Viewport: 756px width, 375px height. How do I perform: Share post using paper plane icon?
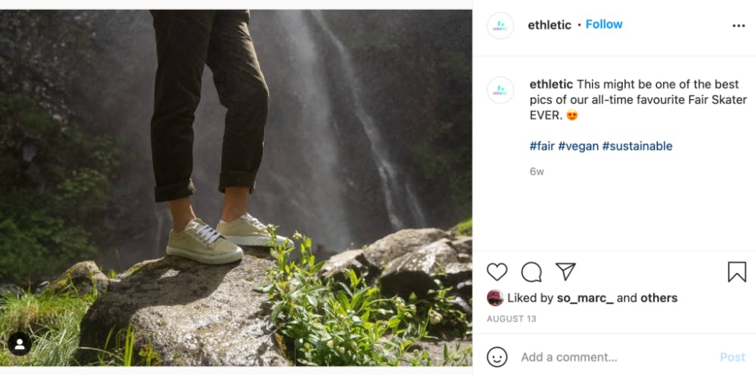[x=565, y=272]
